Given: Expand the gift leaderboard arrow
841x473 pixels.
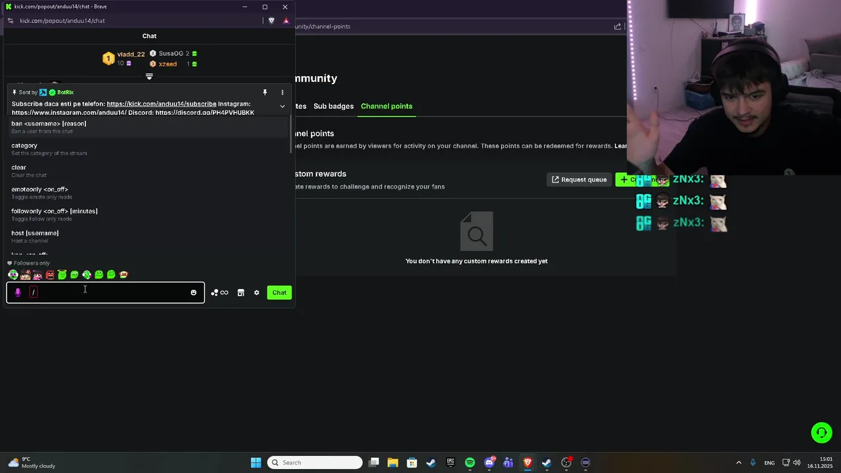Looking at the screenshot, I should [x=149, y=77].
